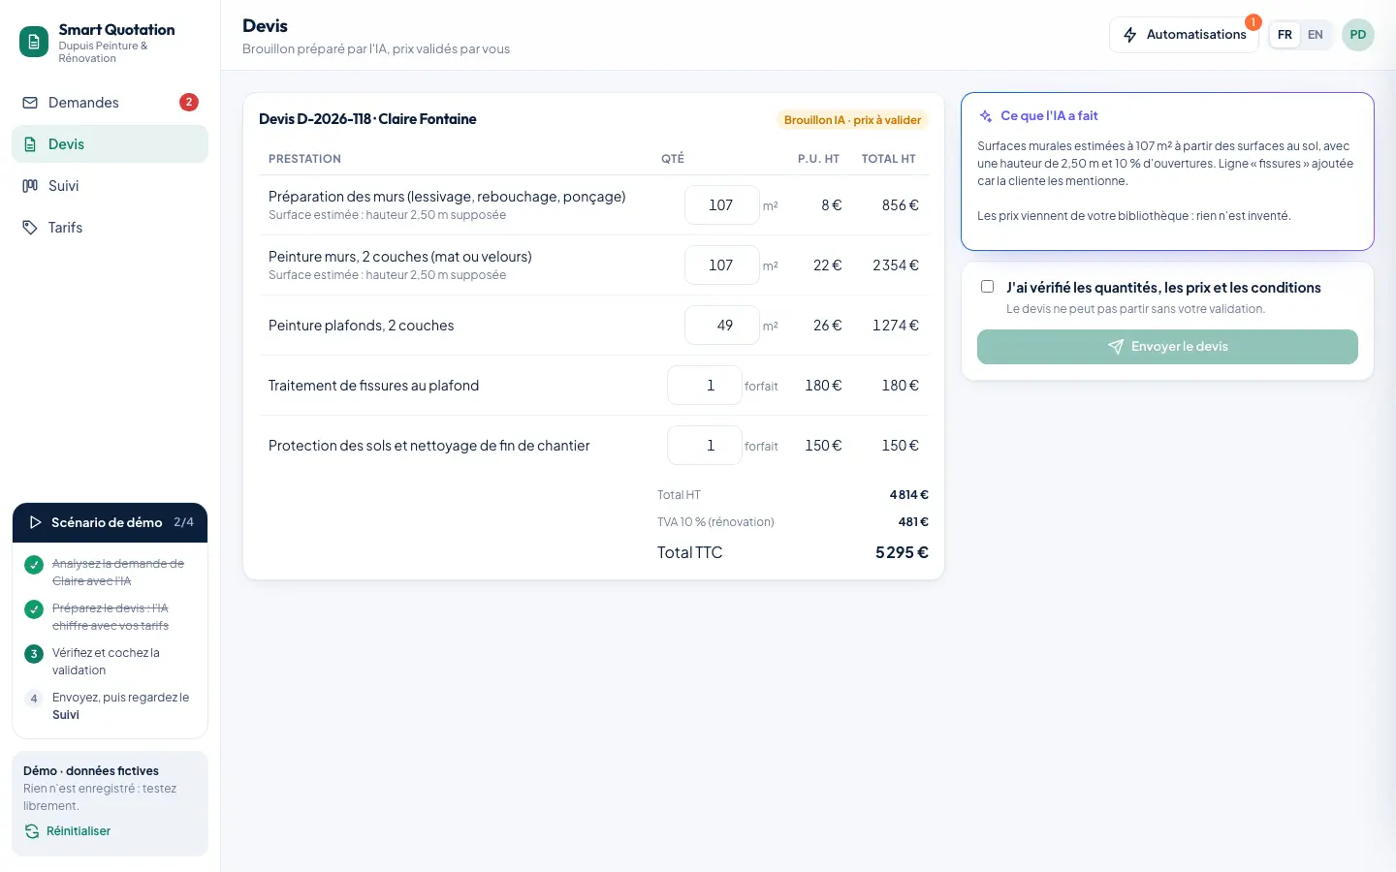This screenshot has height=872, width=1396.
Task: Click the Total TTC amount 5 295 €
Action: (x=902, y=552)
